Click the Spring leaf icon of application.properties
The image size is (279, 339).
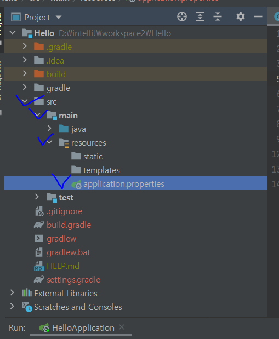tap(76, 184)
